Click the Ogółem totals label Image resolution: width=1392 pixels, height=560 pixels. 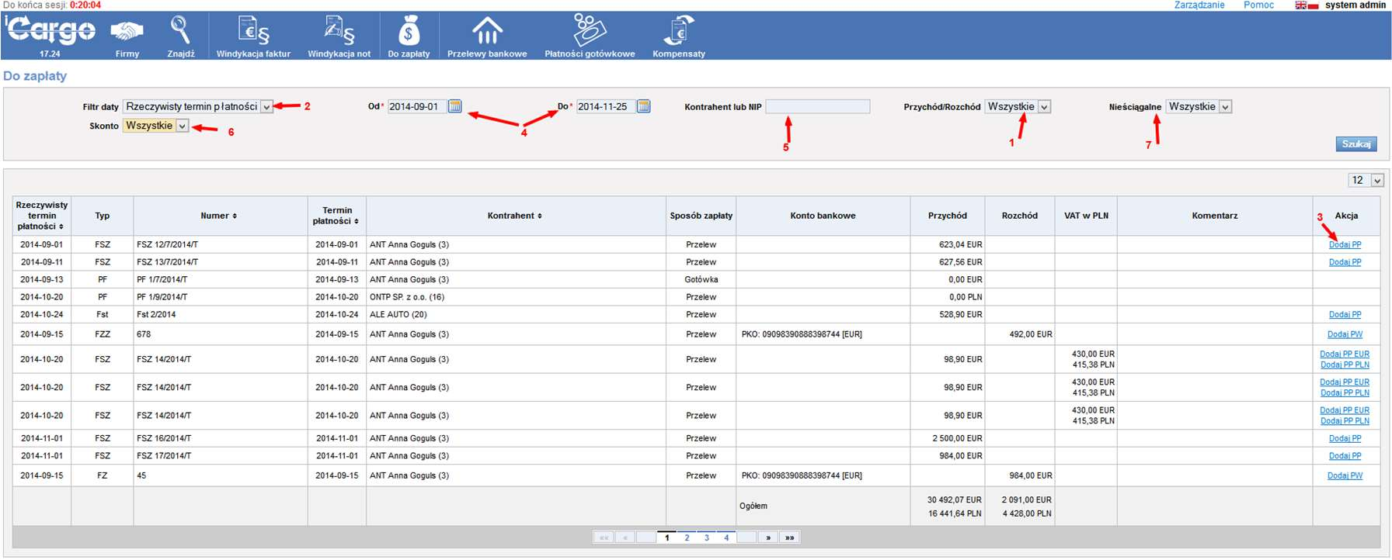tap(753, 506)
